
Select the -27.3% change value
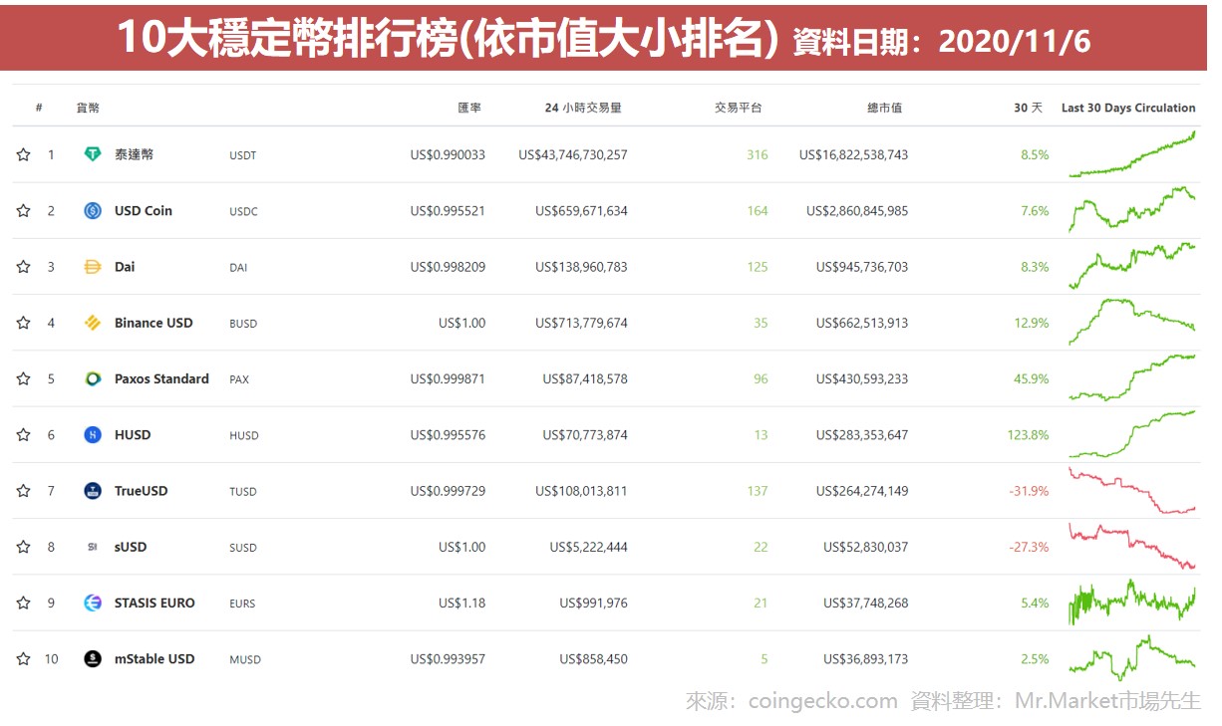point(1030,547)
